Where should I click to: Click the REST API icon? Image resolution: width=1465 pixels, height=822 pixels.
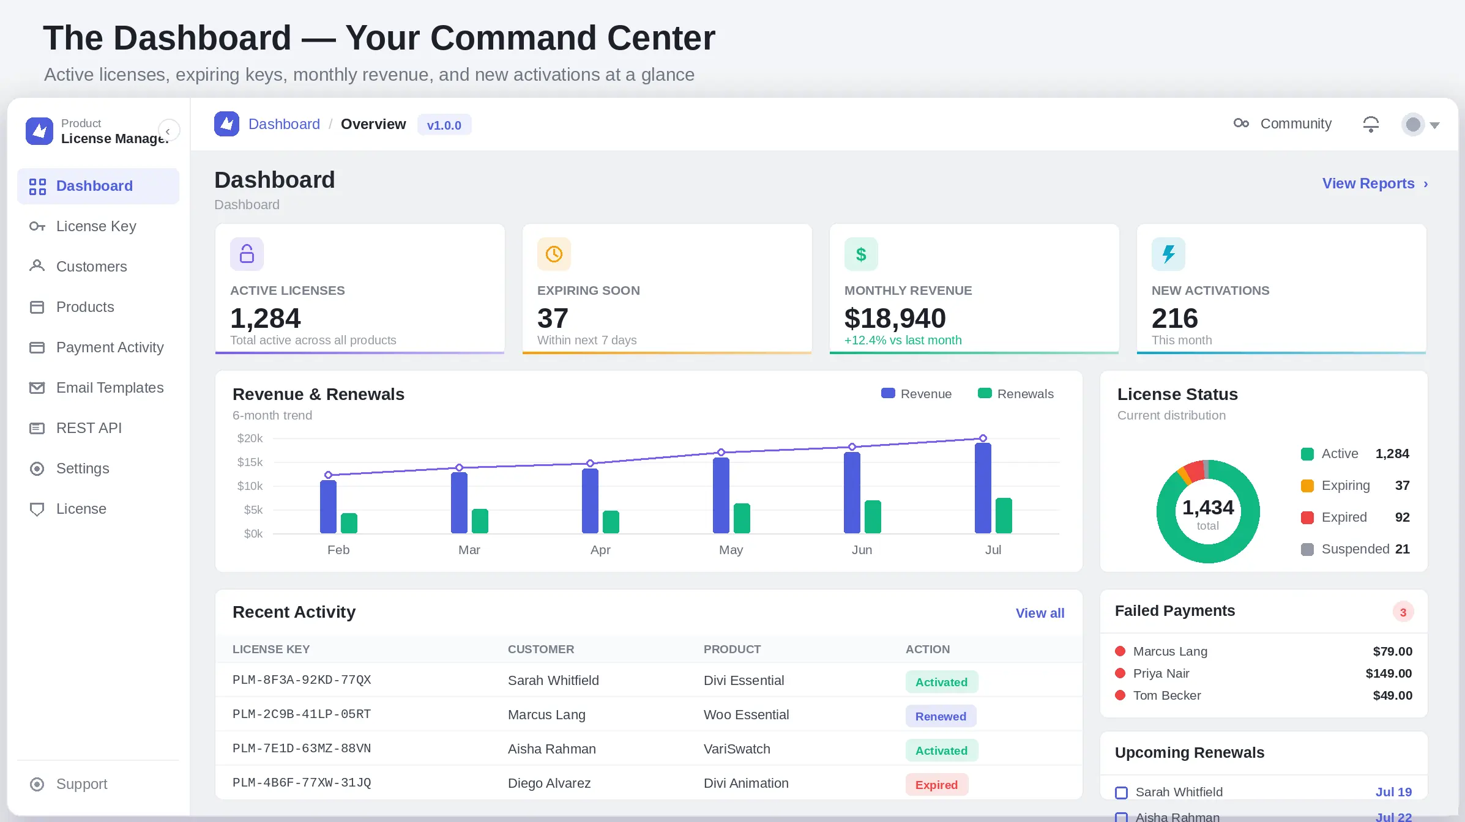[x=37, y=428]
